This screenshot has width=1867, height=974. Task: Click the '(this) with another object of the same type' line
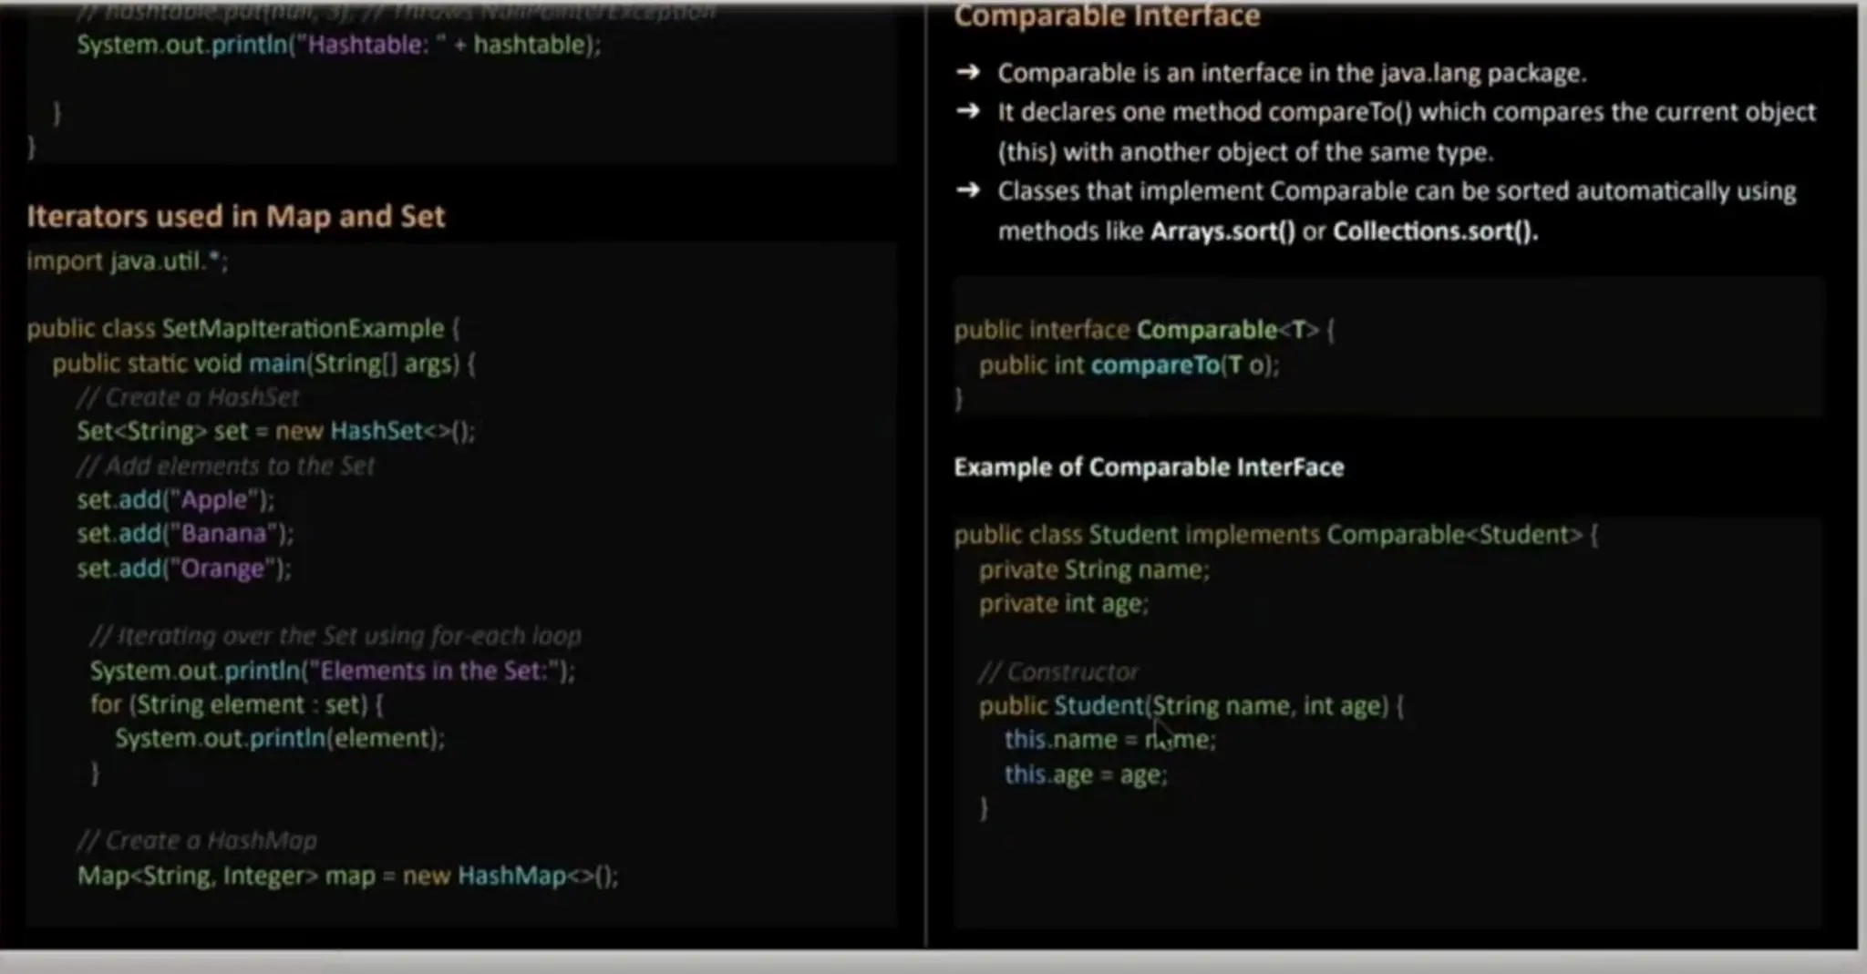coord(1245,151)
